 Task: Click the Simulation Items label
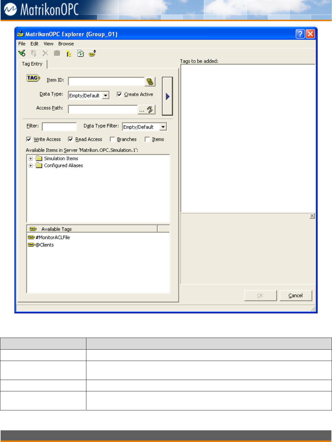[x=61, y=158]
